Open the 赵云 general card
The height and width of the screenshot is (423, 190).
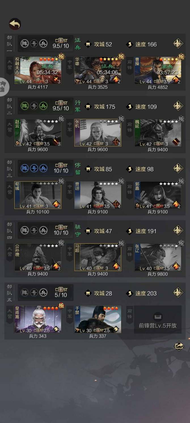[x=38, y=133]
